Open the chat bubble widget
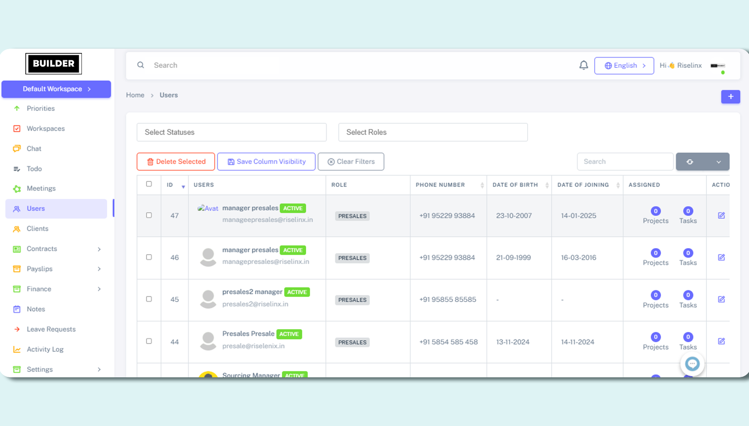Image resolution: width=749 pixels, height=426 pixels. pyautogui.click(x=692, y=364)
